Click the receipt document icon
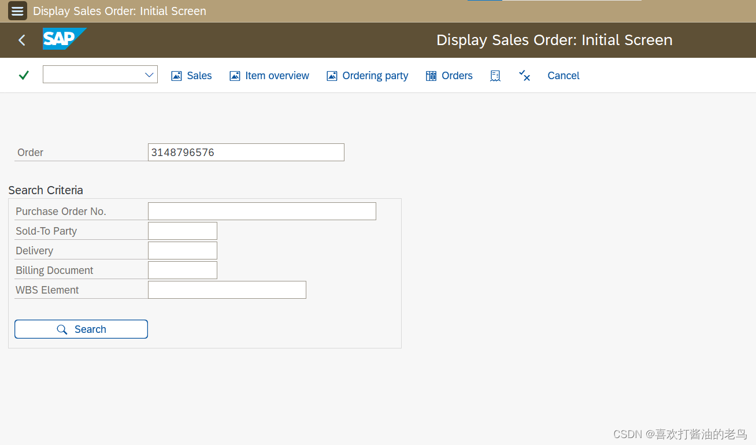This screenshot has width=756, height=445. (x=495, y=76)
